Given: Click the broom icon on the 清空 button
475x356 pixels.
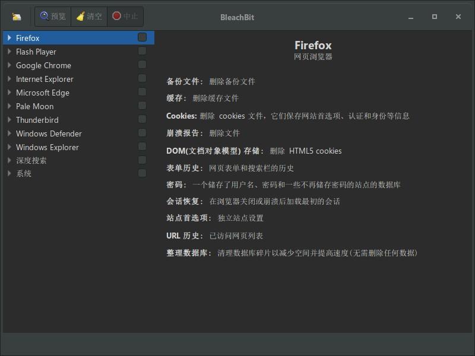Looking at the screenshot, I should point(81,16).
